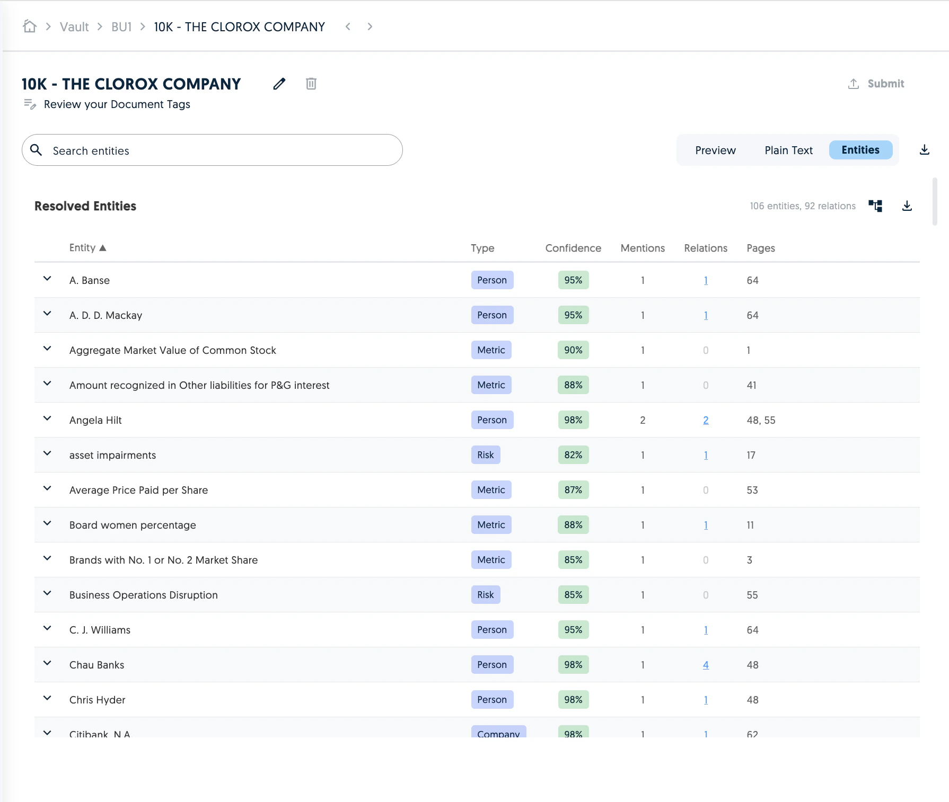Expand Aggregate Market Value of Common Stock row

point(47,349)
